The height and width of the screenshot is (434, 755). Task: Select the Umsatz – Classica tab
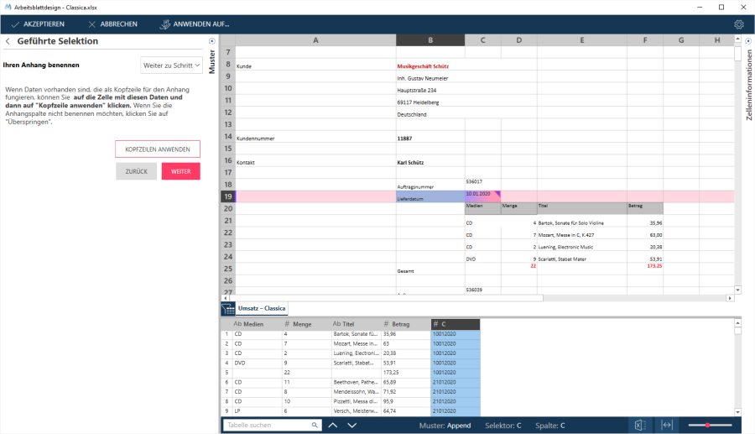(x=262, y=308)
